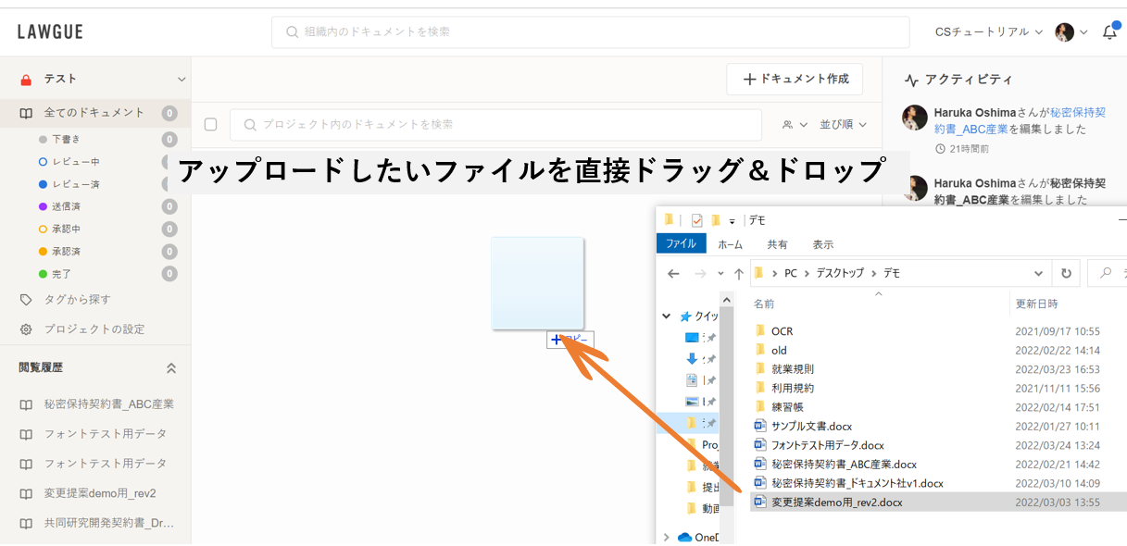Select the file 変更提案demo用_rev2.docx
This screenshot has width=1127, height=546.
pyautogui.click(x=836, y=503)
